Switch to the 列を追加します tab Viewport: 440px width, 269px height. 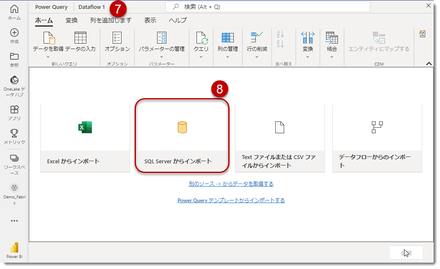point(111,20)
